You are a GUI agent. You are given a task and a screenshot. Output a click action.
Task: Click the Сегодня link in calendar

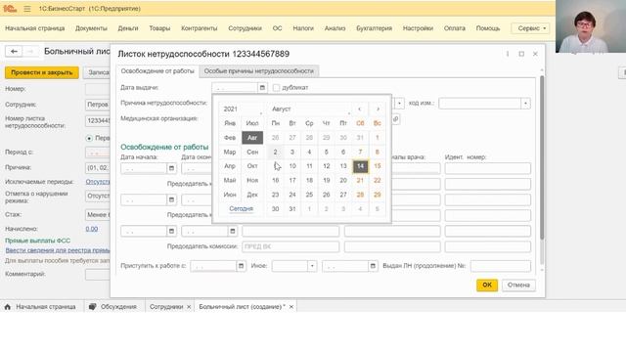pos(242,208)
